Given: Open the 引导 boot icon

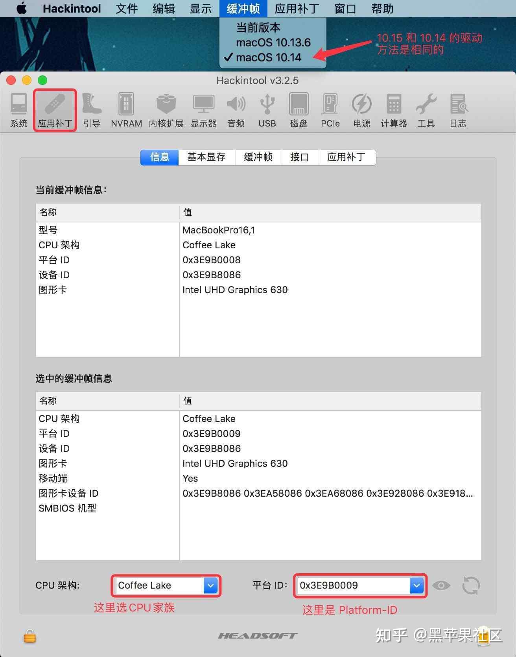Looking at the screenshot, I should [92, 110].
